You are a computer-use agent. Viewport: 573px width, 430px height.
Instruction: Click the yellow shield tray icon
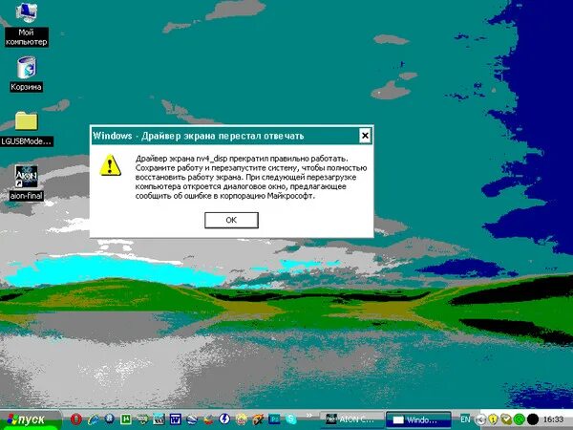tap(493, 419)
